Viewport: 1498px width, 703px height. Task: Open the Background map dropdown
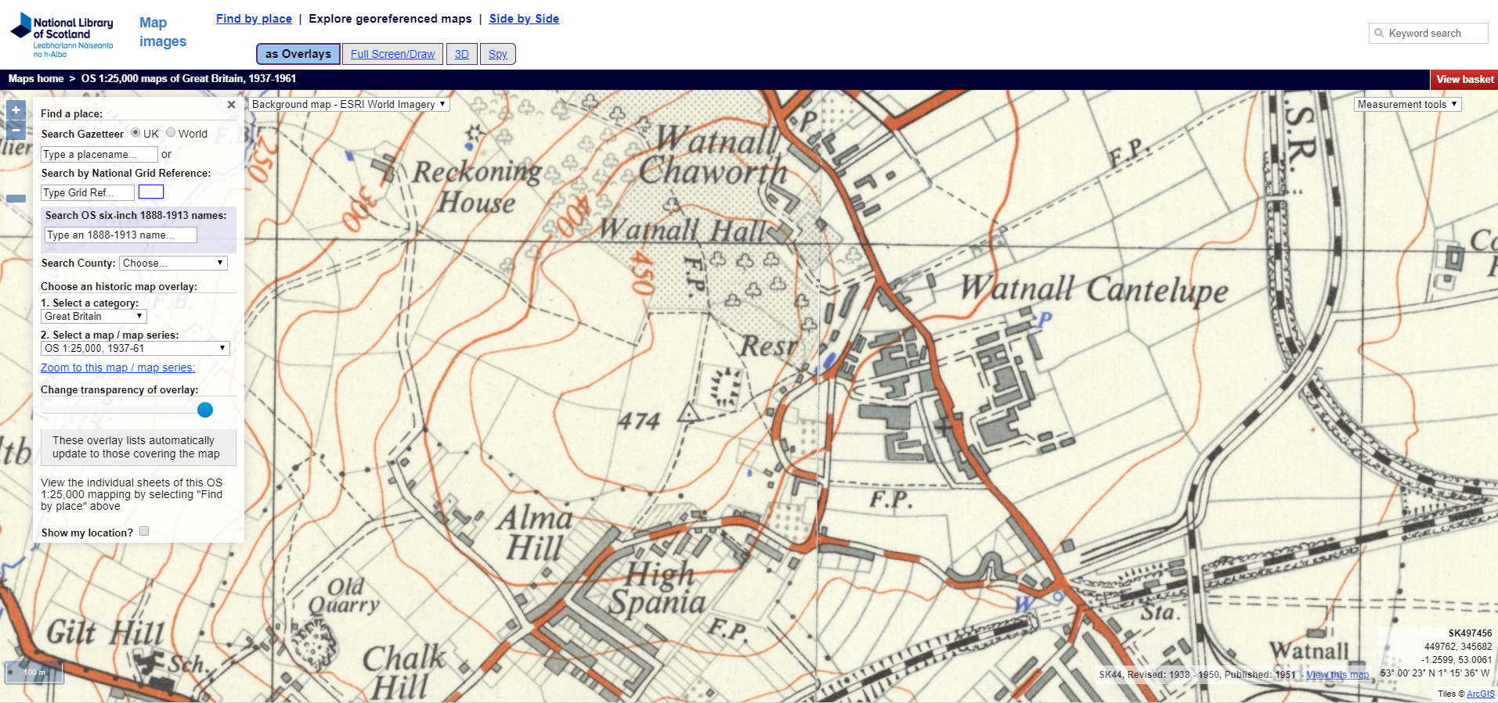(x=349, y=104)
